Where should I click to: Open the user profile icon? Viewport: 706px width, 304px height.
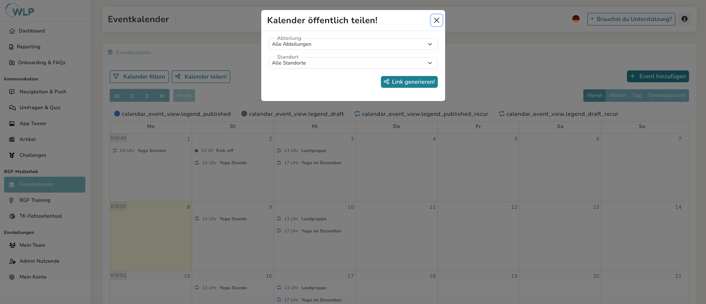[685, 19]
